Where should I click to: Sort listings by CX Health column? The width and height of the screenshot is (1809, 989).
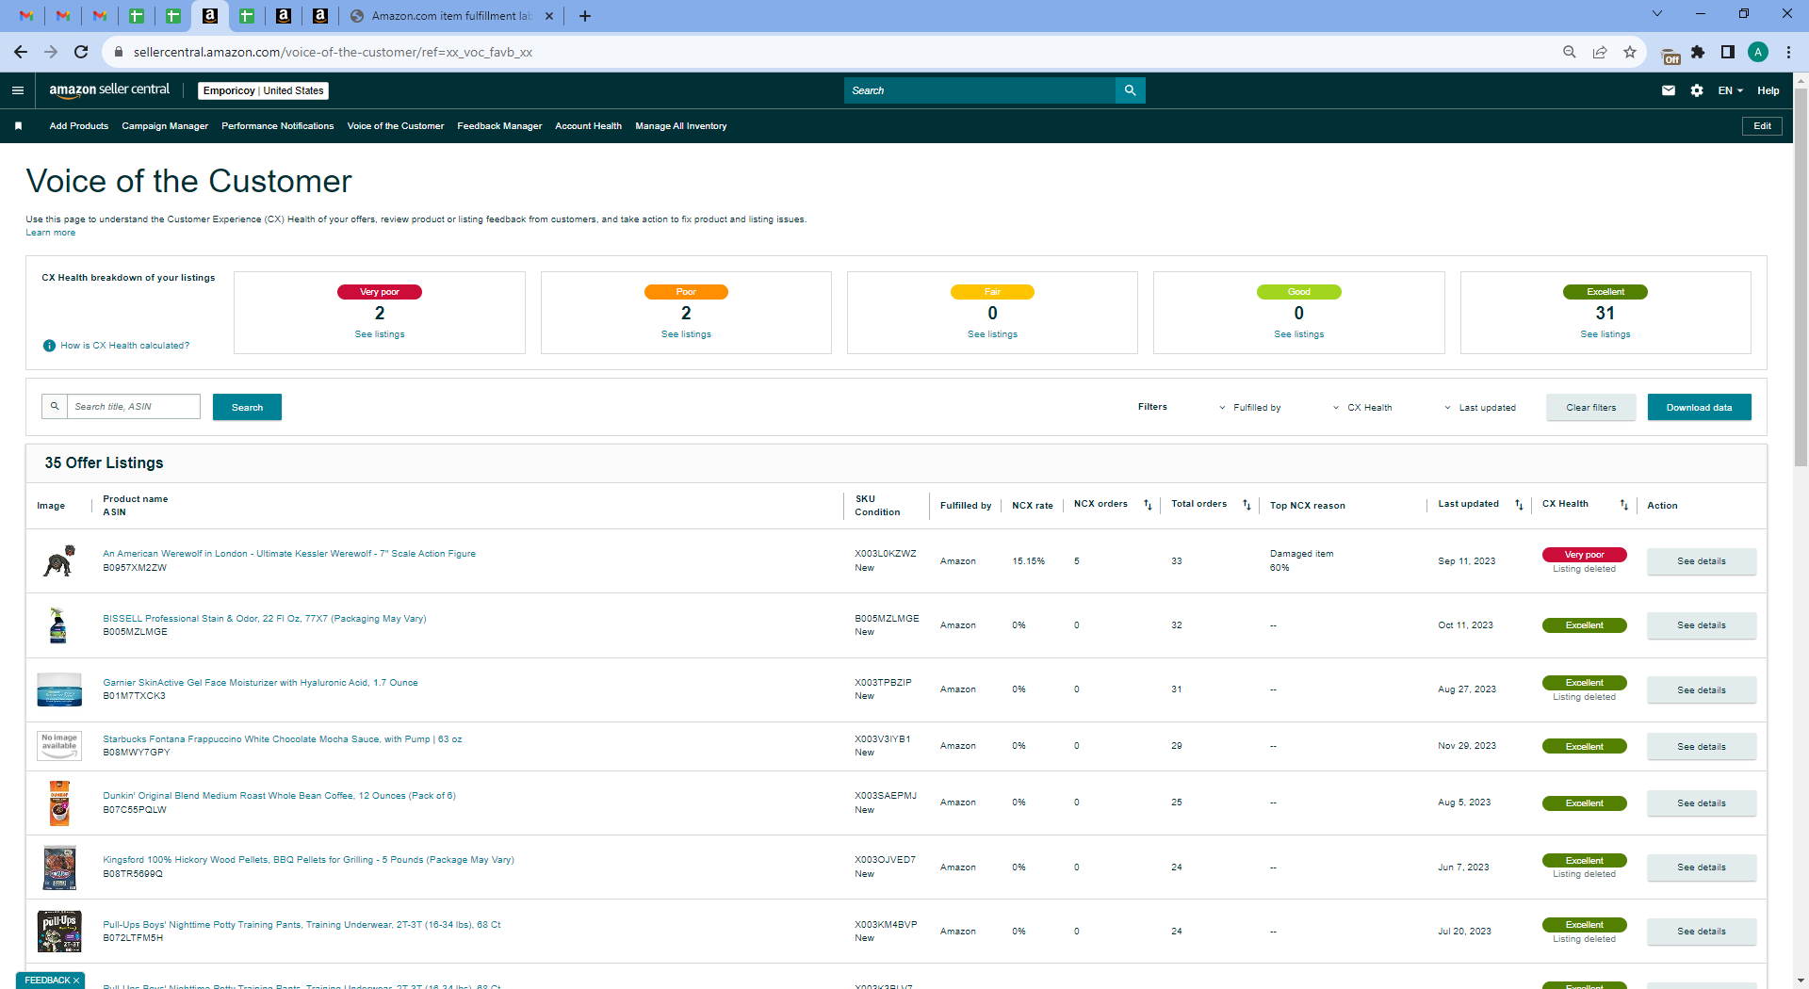coord(1623,505)
